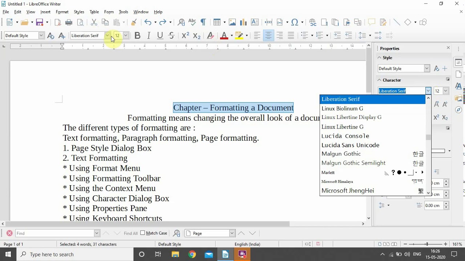
Task: Click the Windows Start button
Action: pos(8,254)
